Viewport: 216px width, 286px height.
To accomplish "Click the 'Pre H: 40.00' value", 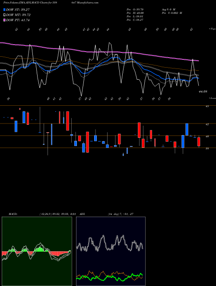I will tap(135, 13).
